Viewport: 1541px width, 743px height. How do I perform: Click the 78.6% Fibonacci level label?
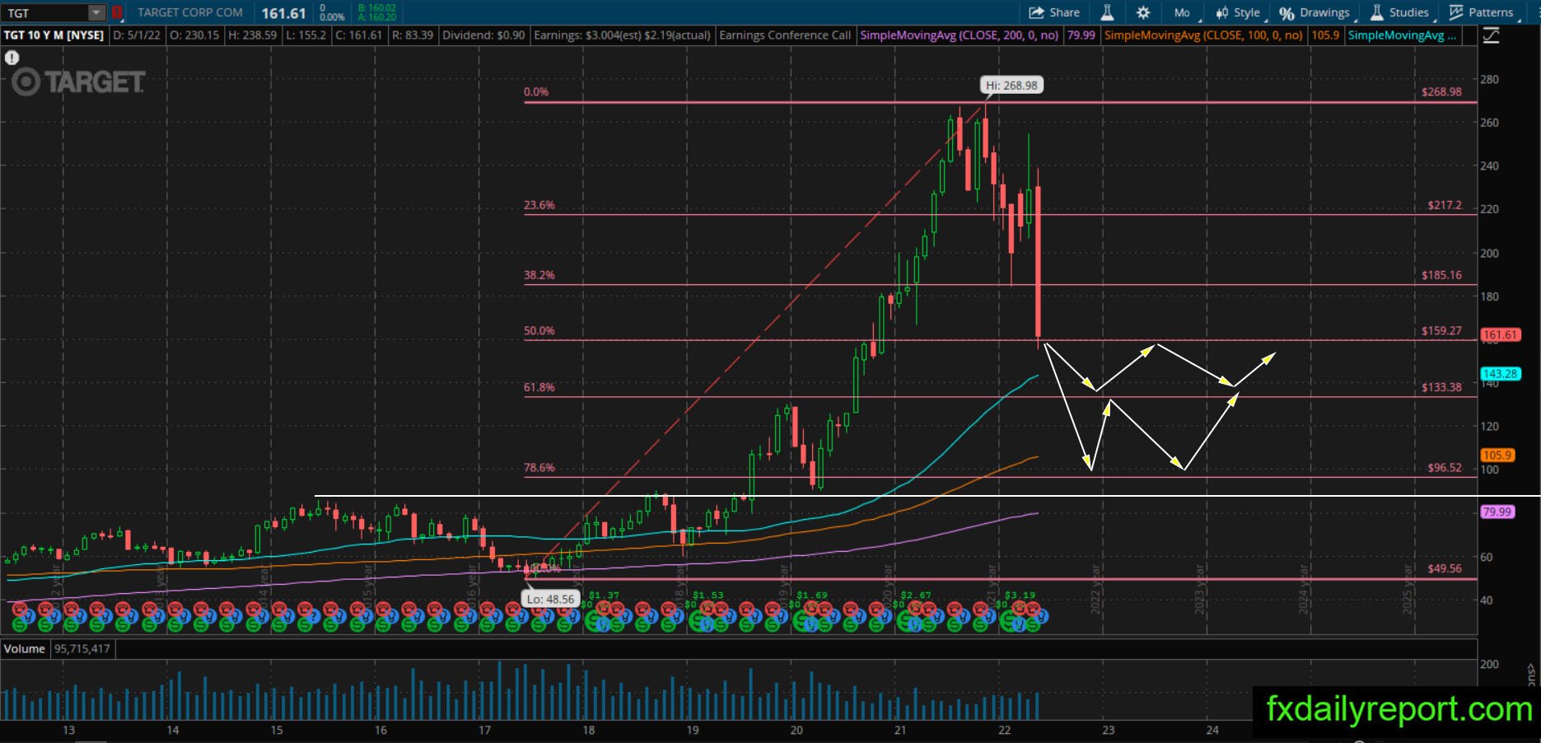539,468
